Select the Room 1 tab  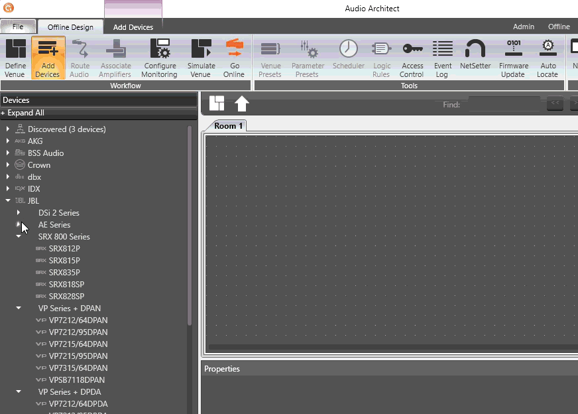coord(228,126)
